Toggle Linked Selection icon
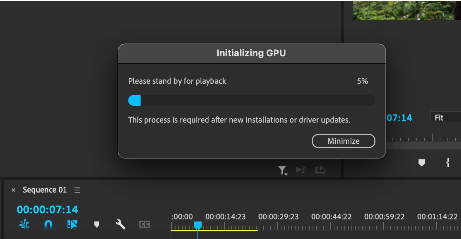Screen dimensions: 461x239 [x=72, y=224]
